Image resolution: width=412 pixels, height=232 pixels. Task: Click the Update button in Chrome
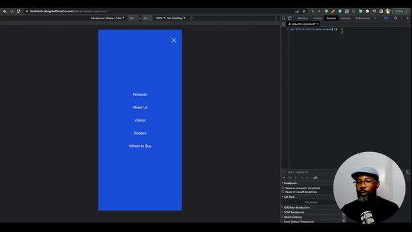click(x=400, y=12)
